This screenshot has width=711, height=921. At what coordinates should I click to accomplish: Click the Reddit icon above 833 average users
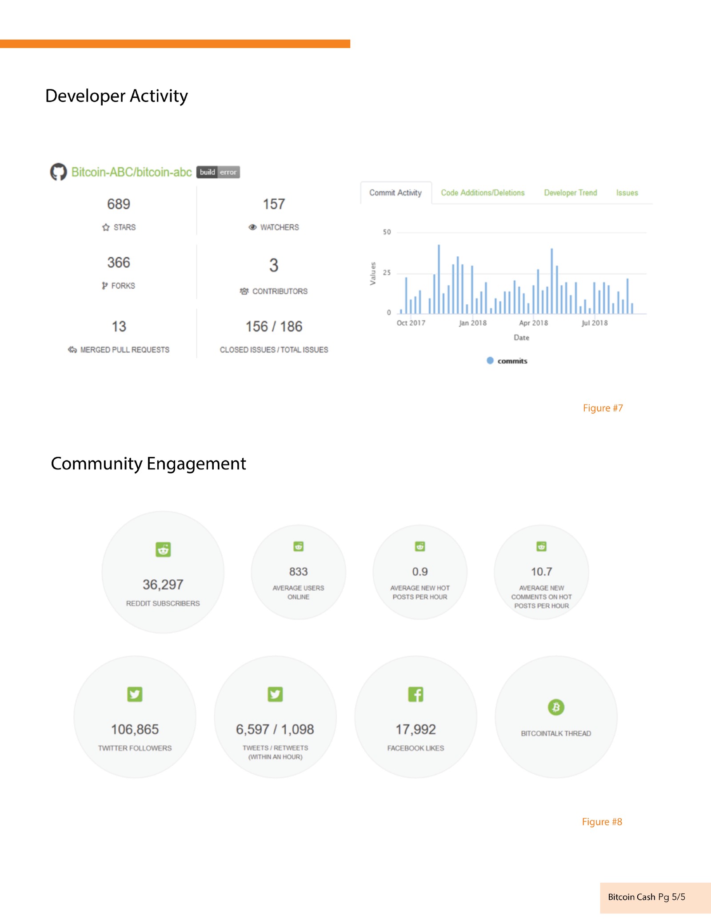[299, 546]
